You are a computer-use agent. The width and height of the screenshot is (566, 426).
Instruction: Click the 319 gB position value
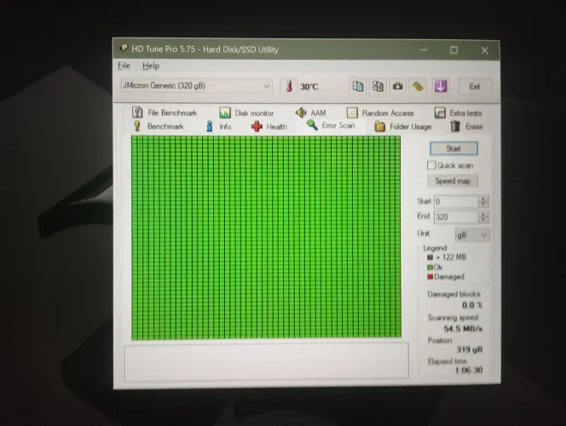(x=470, y=349)
